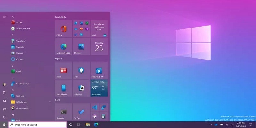Image resolution: width=256 pixels, height=128 pixels.
Task: Open Groove Music from the app list
Action: tap(22, 108)
